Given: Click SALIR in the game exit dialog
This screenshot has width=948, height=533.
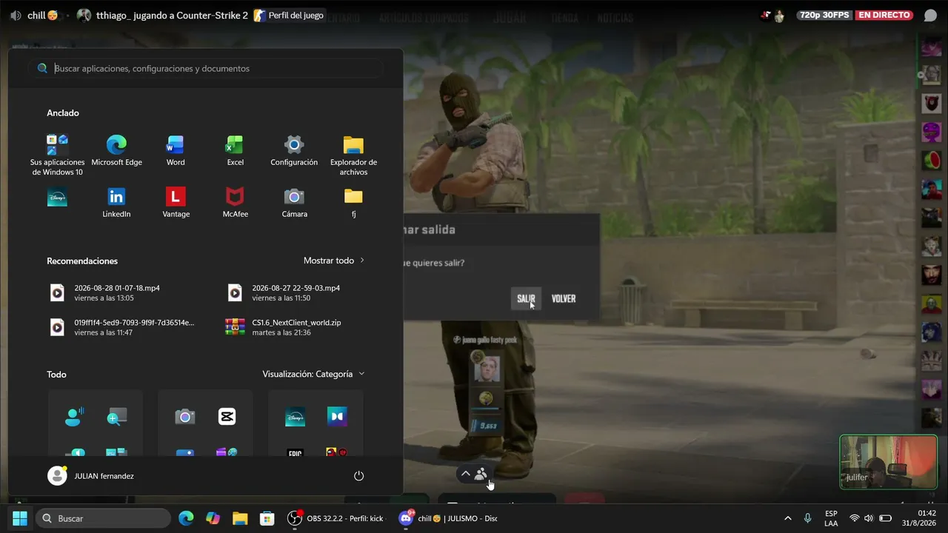Looking at the screenshot, I should (526, 298).
